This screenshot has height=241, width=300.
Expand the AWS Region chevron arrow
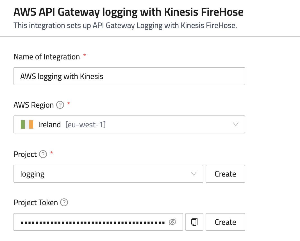click(236, 124)
